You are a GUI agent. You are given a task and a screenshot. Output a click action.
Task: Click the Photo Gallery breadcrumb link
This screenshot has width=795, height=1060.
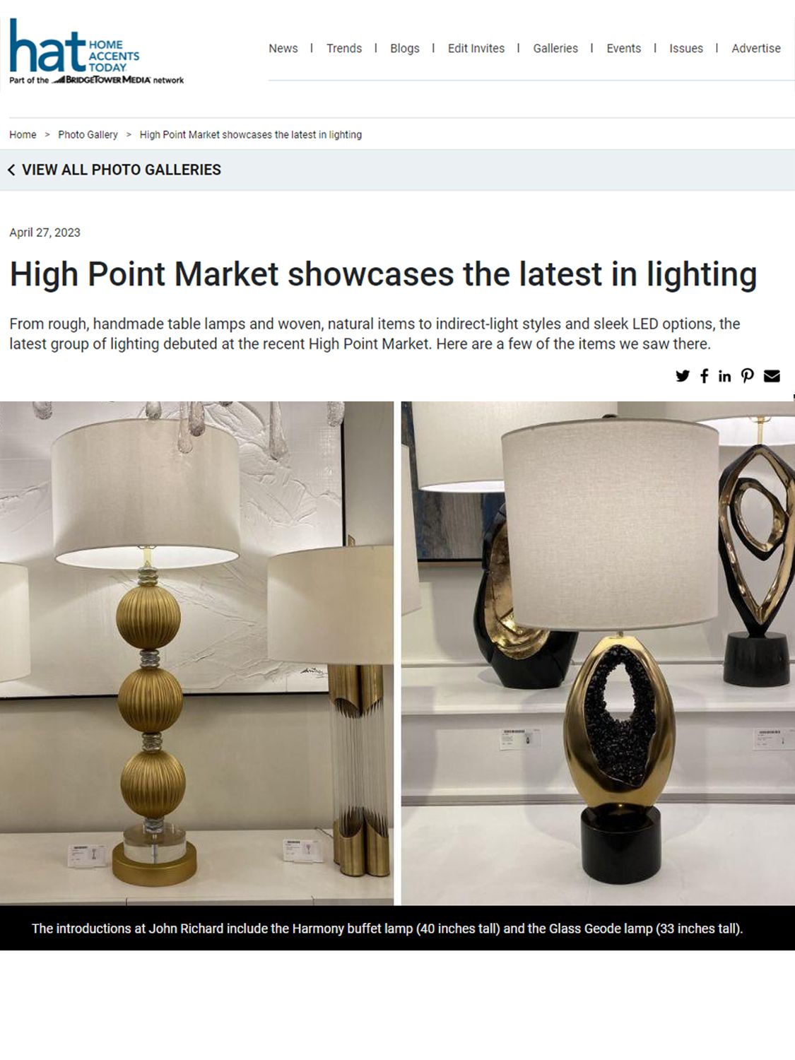tap(88, 134)
